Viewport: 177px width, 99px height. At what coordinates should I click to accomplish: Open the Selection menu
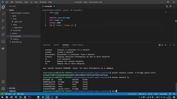point(19,2)
